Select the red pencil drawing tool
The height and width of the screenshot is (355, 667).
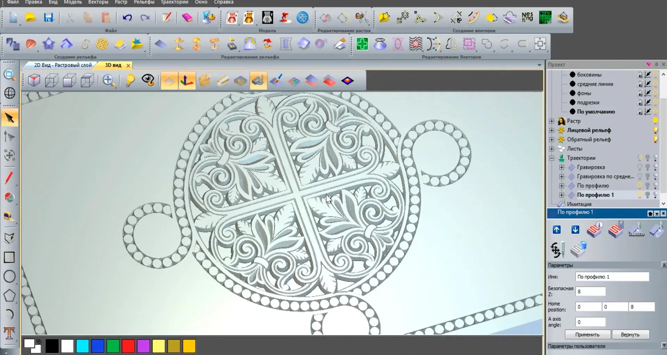click(9, 177)
